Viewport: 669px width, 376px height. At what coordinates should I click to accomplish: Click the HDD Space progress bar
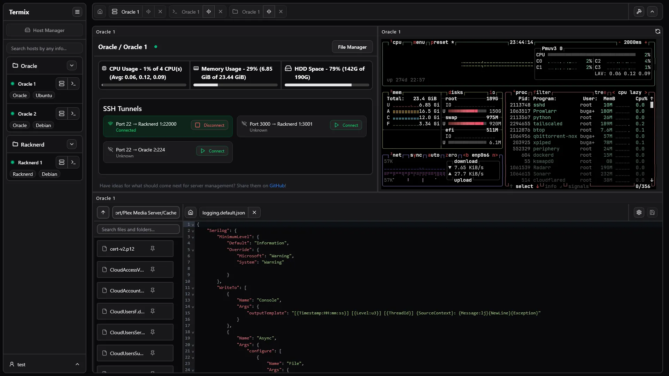tap(327, 85)
